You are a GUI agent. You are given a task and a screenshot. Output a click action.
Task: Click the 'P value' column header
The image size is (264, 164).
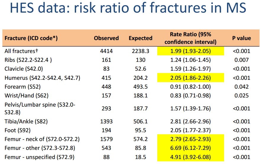pos(242,38)
